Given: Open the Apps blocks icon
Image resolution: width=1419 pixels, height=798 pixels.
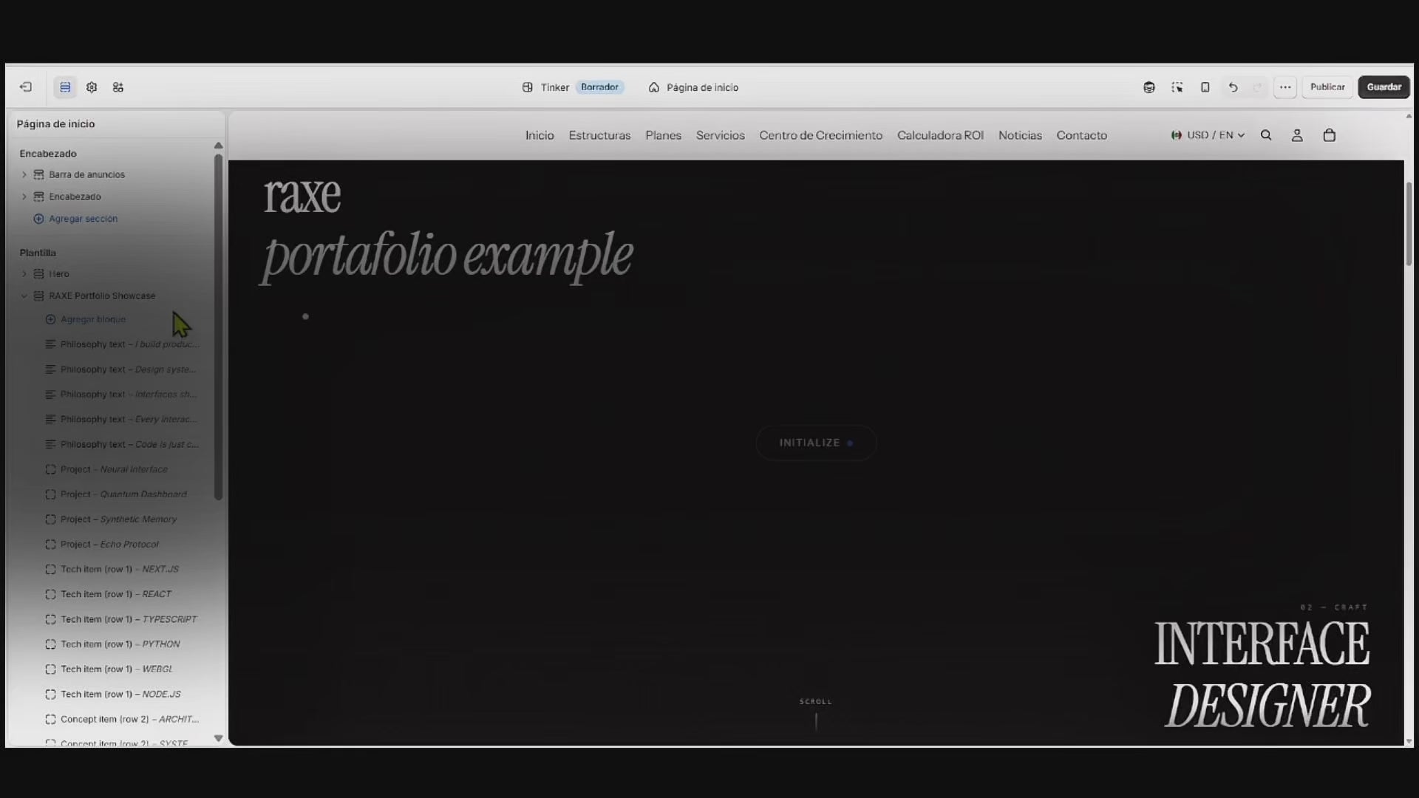Looking at the screenshot, I should pyautogui.click(x=118, y=87).
